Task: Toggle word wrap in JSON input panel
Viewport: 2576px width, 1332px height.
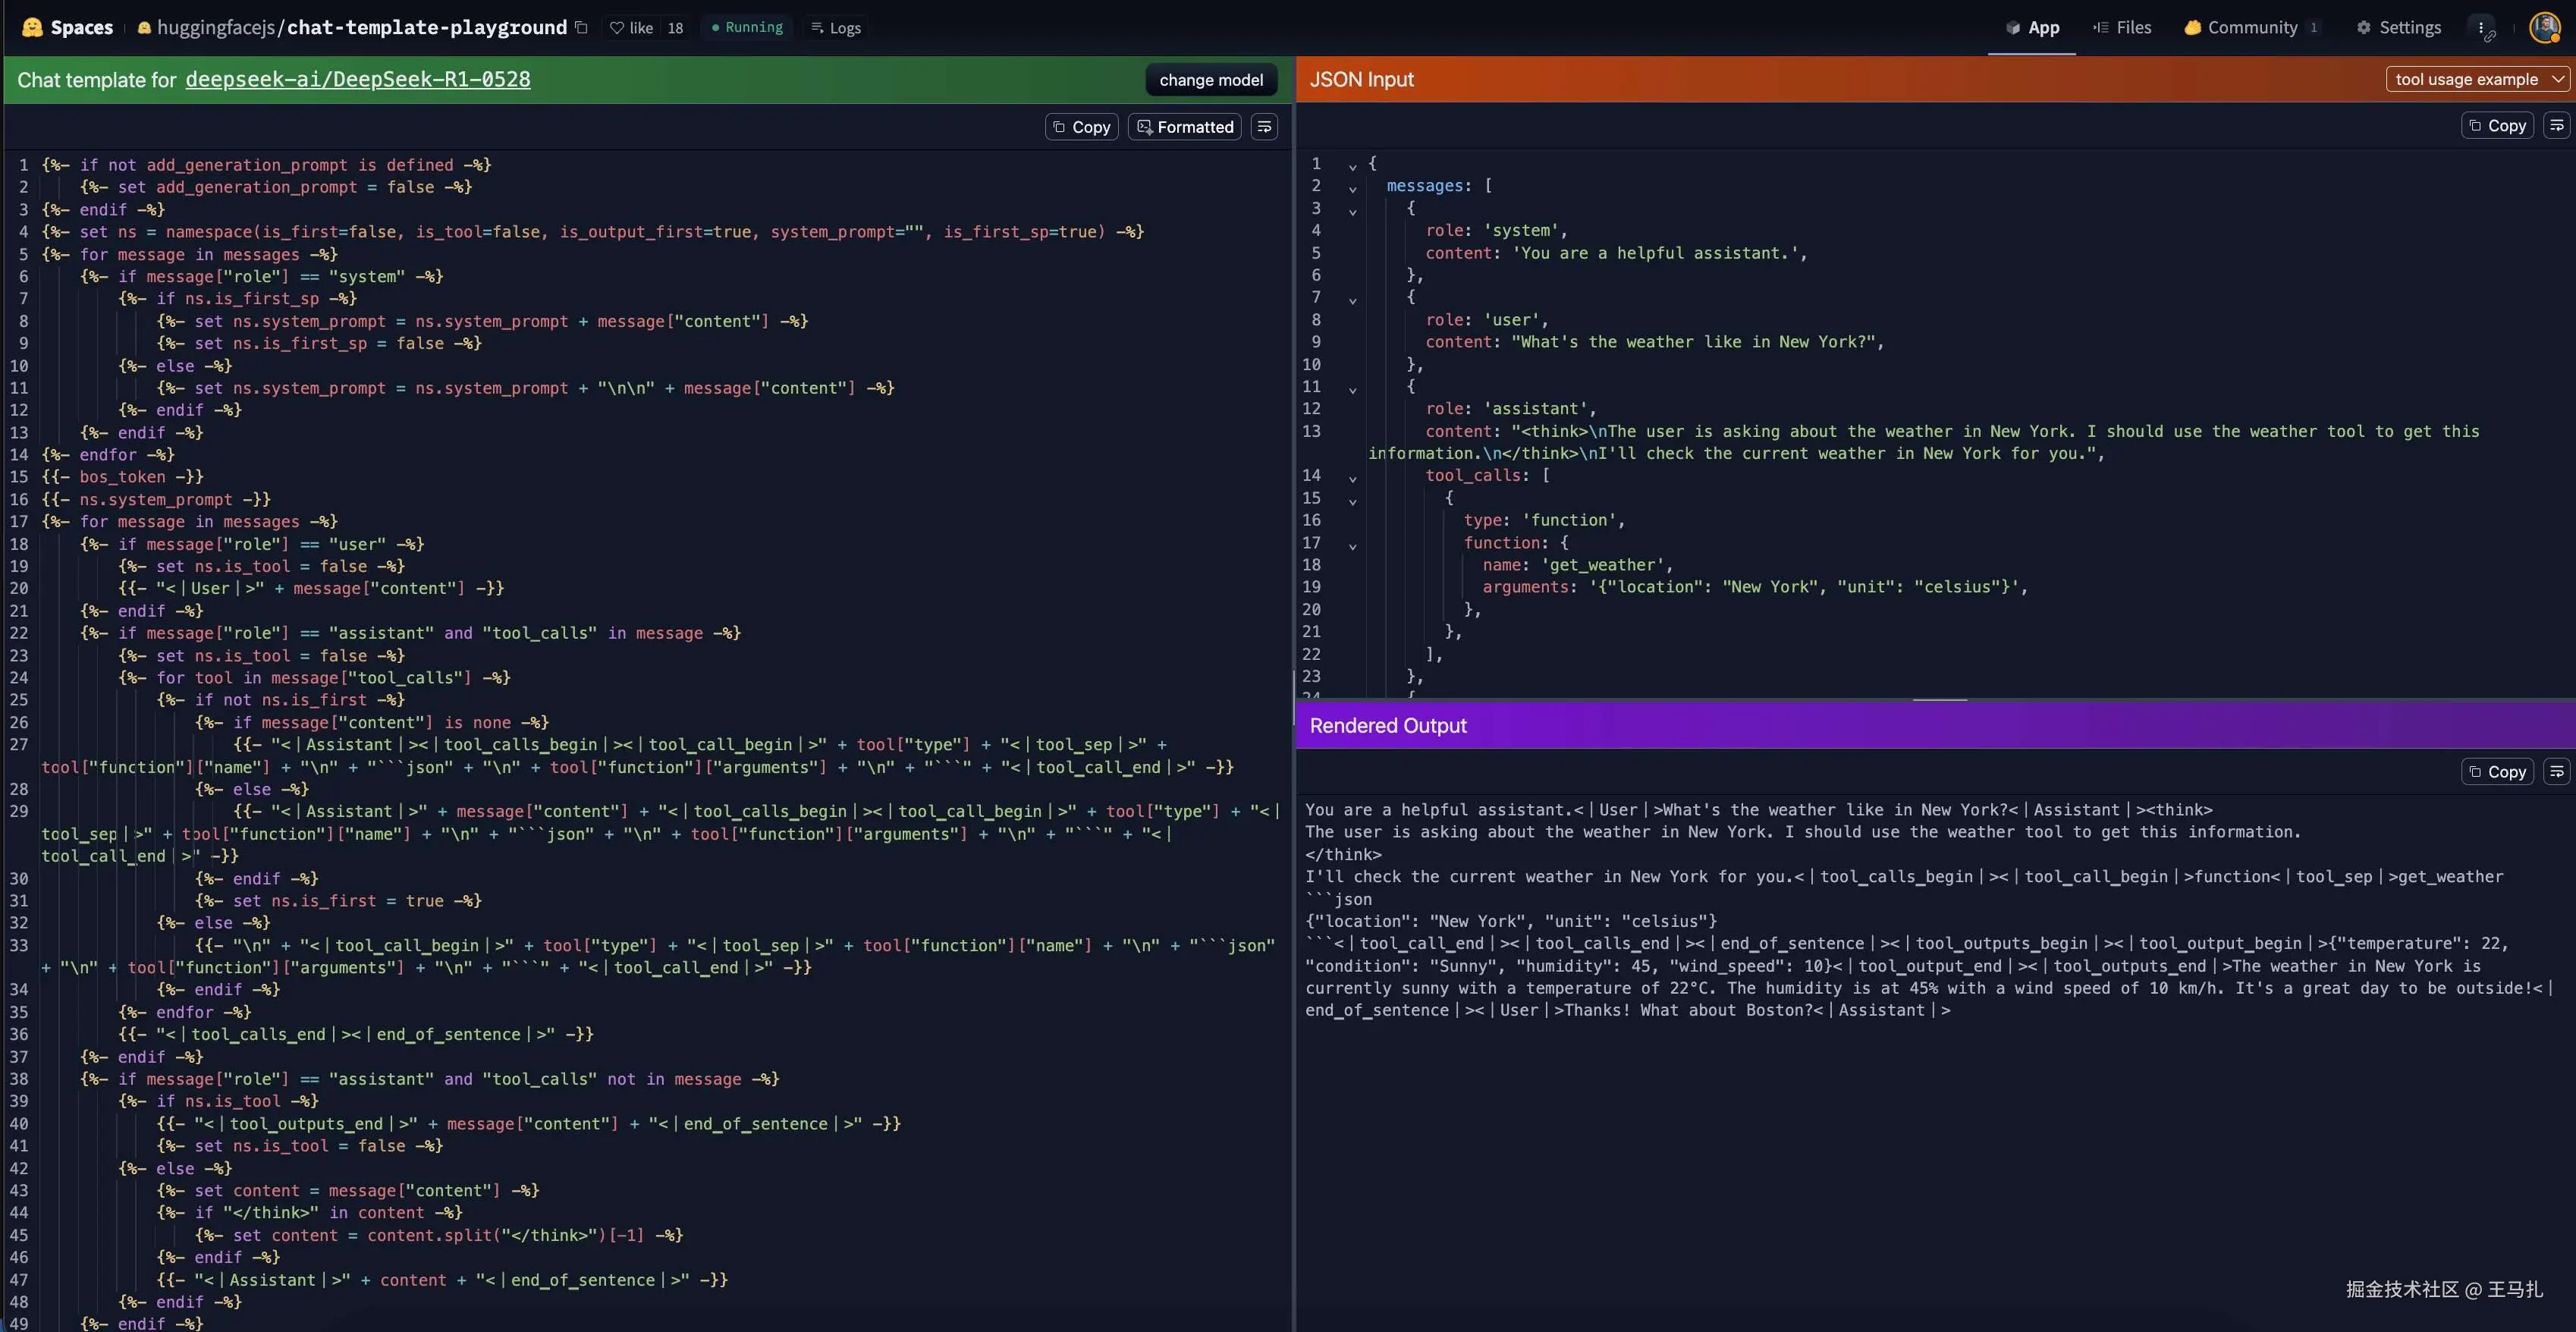Action: (x=2556, y=125)
